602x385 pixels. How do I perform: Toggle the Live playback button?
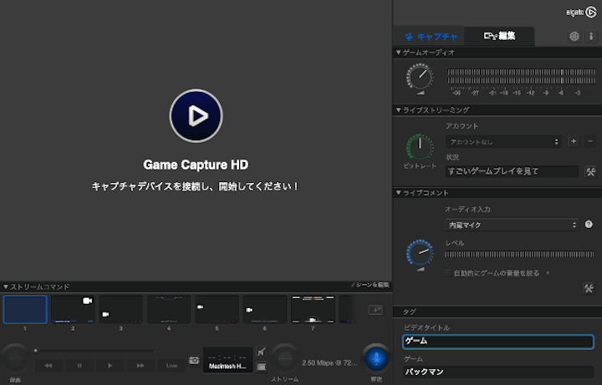coord(171,365)
